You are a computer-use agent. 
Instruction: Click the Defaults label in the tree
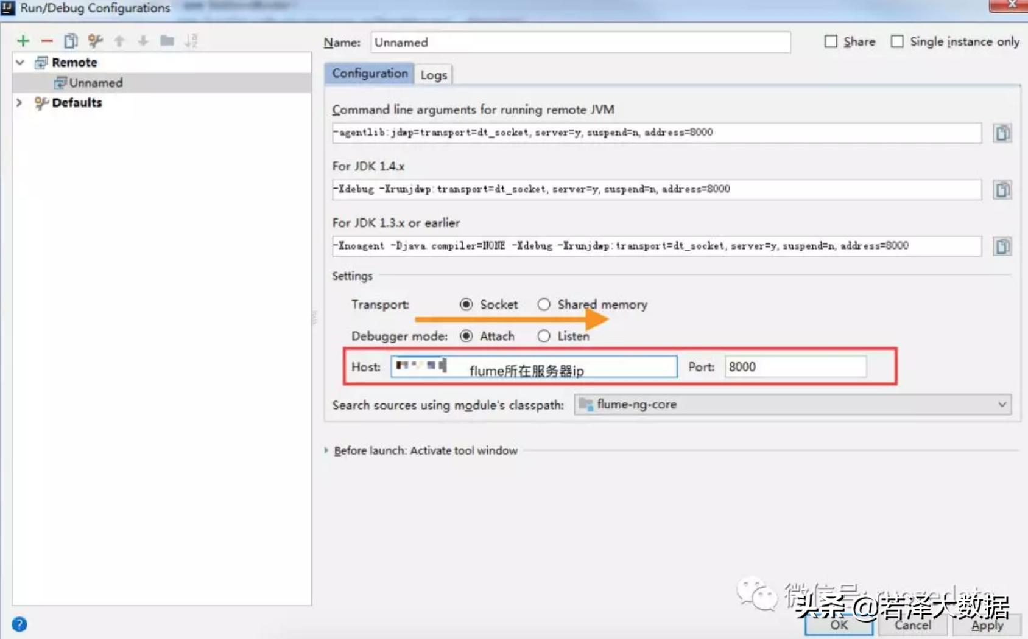(x=77, y=103)
